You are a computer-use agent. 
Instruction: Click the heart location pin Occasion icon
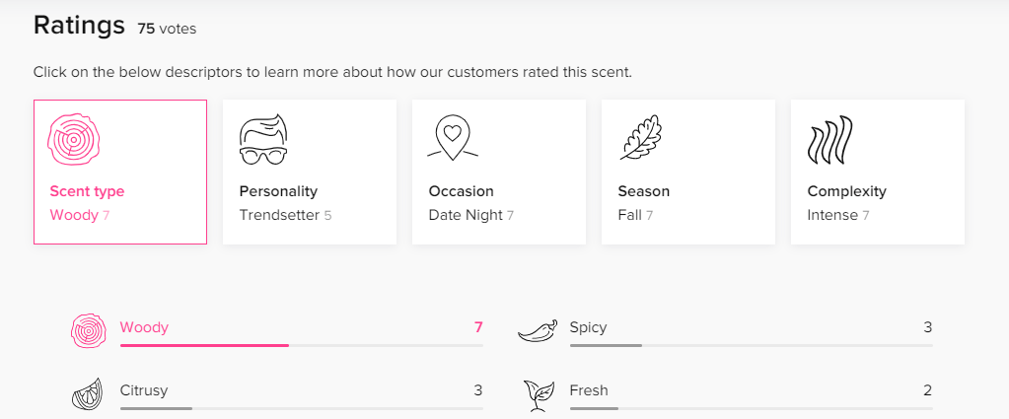pos(453,137)
